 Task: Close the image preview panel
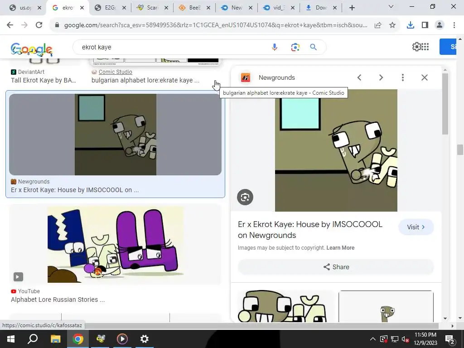point(425,77)
